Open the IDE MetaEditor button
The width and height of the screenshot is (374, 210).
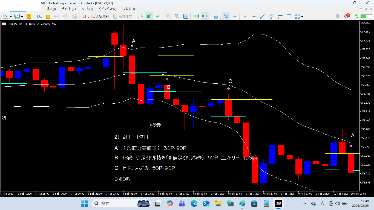pos(39,16)
